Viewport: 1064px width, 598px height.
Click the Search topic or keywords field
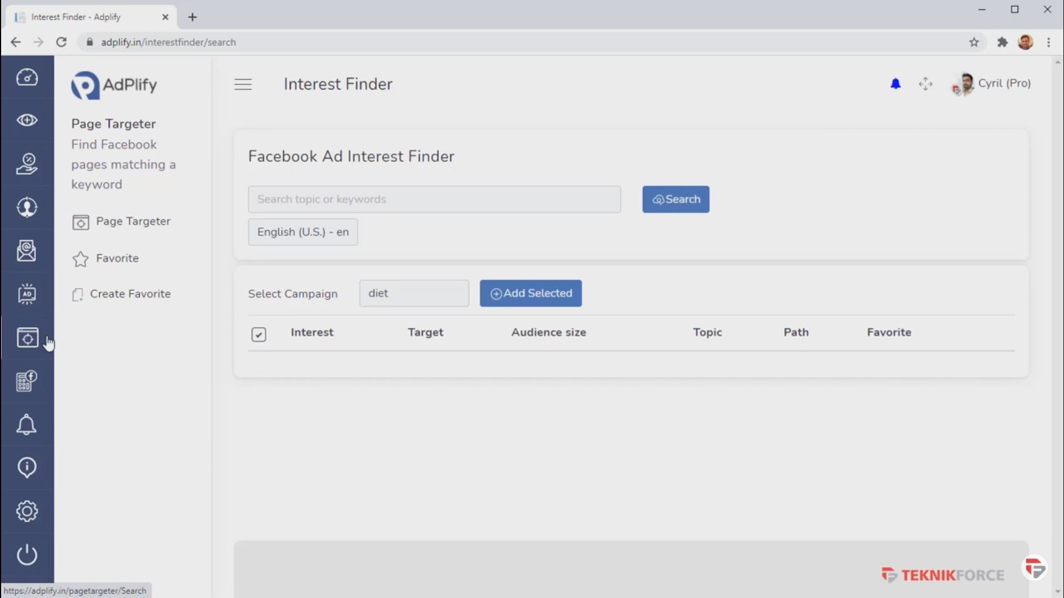pos(434,199)
